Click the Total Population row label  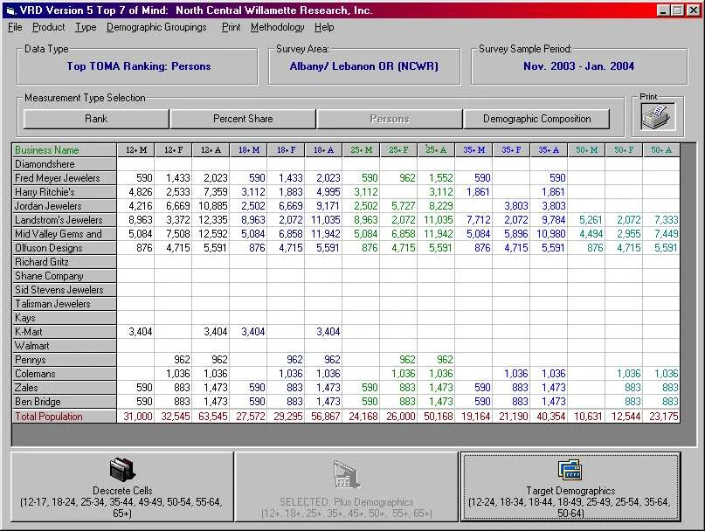tap(65, 417)
